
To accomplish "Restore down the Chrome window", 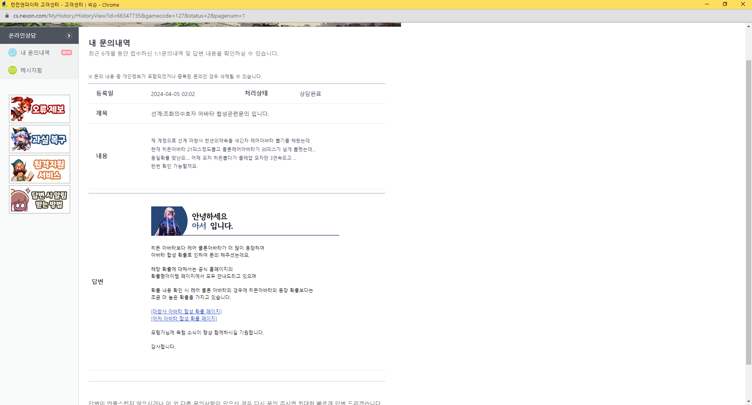I will click(725, 4).
